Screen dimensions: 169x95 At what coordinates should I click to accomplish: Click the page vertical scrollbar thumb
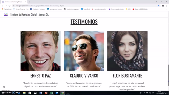tap(168, 75)
